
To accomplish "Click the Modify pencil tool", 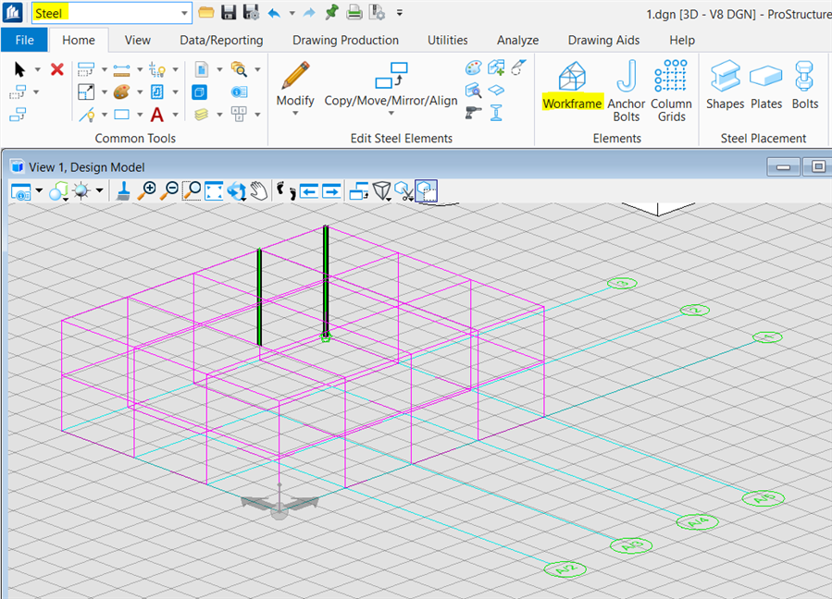I will 295,84.
